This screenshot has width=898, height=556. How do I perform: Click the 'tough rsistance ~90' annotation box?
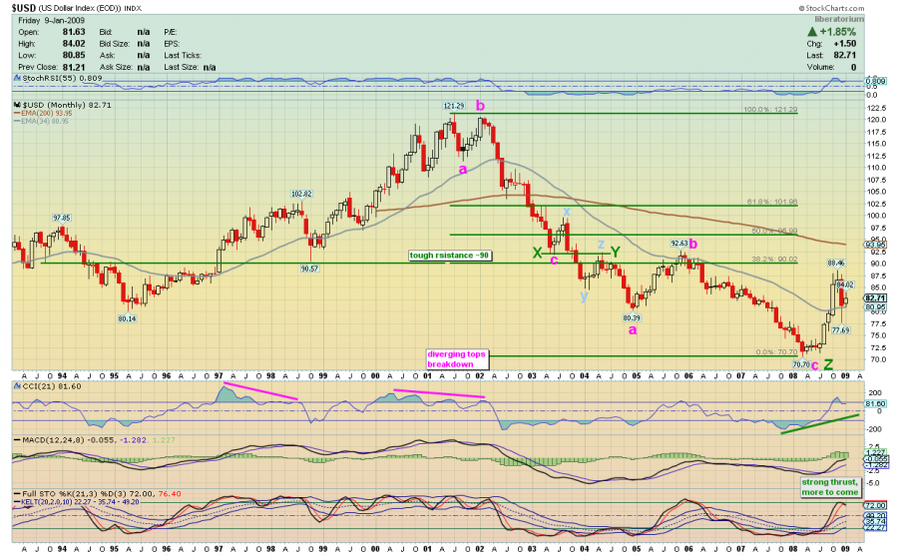[450, 256]
